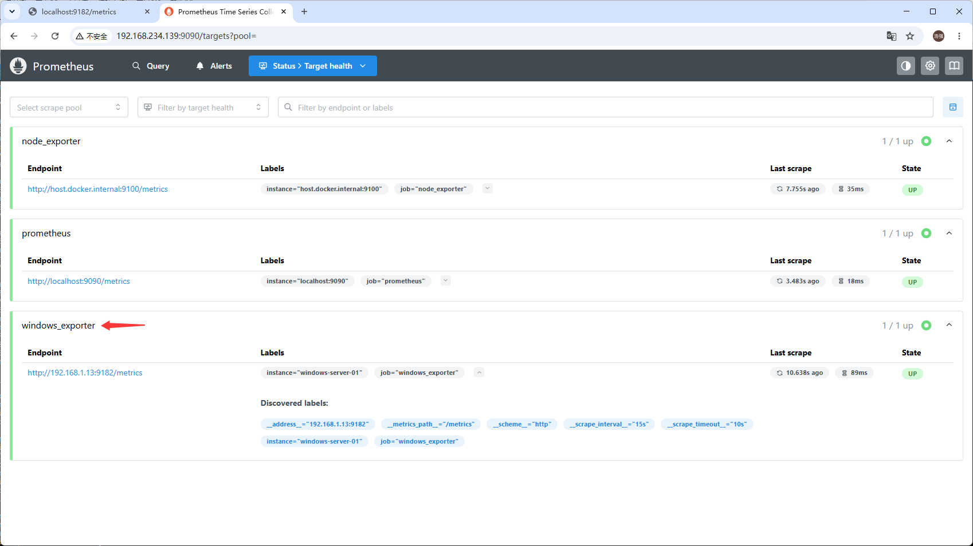Click the __metrics_path__="/metrics" discovered label

431,424
